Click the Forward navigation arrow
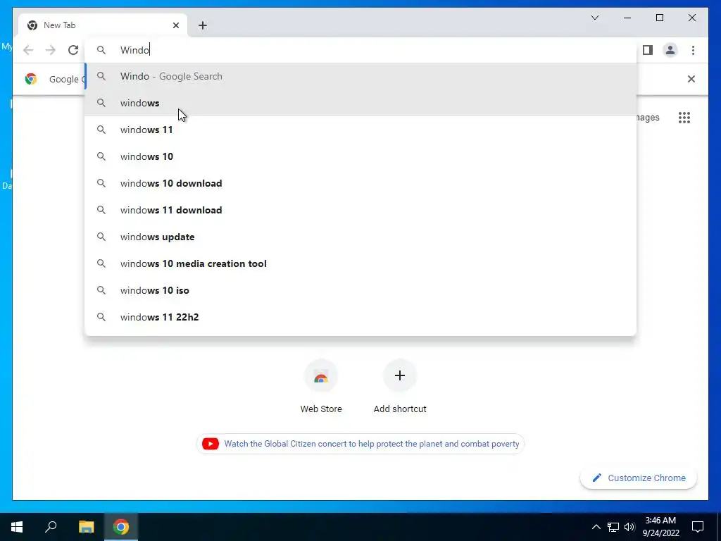The height and width of the screenshot is (541, 721). click(x=51, y=50)
